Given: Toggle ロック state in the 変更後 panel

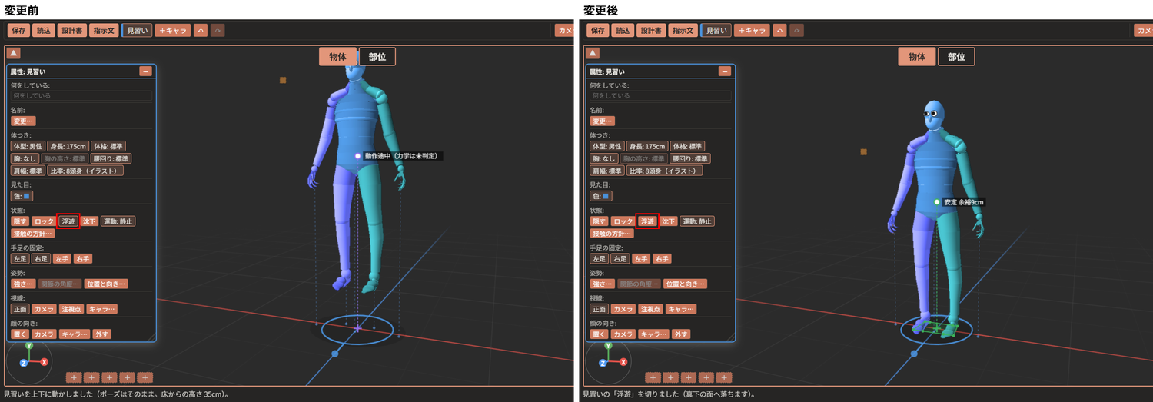Looking at the screenshot, I should coord(623,221).
